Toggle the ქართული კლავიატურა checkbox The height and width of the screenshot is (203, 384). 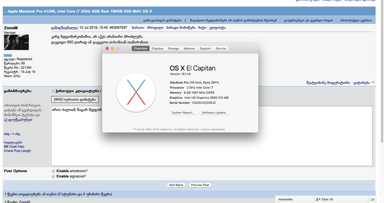(53, 91)
